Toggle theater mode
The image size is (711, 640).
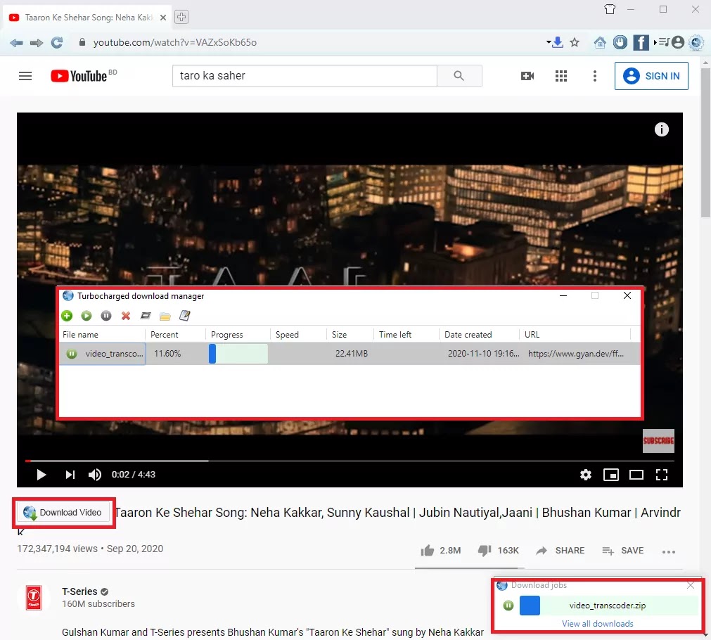(x=636, y=475)
